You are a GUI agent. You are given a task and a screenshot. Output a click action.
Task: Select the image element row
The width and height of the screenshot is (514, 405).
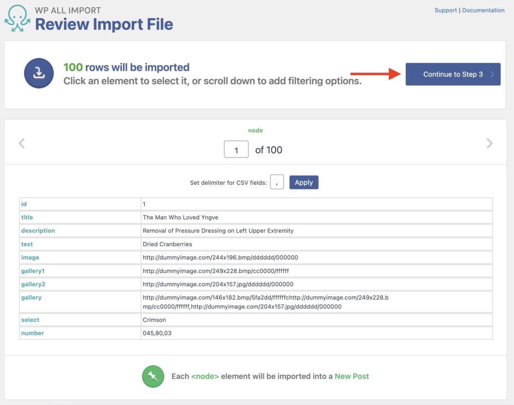[30, 257]
